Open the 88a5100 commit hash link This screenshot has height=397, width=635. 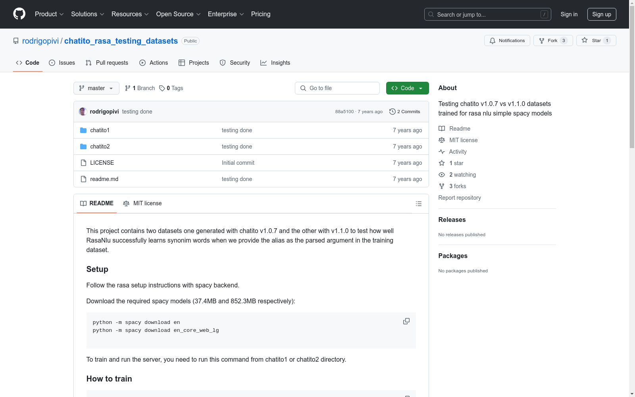[x=344, y=112]
